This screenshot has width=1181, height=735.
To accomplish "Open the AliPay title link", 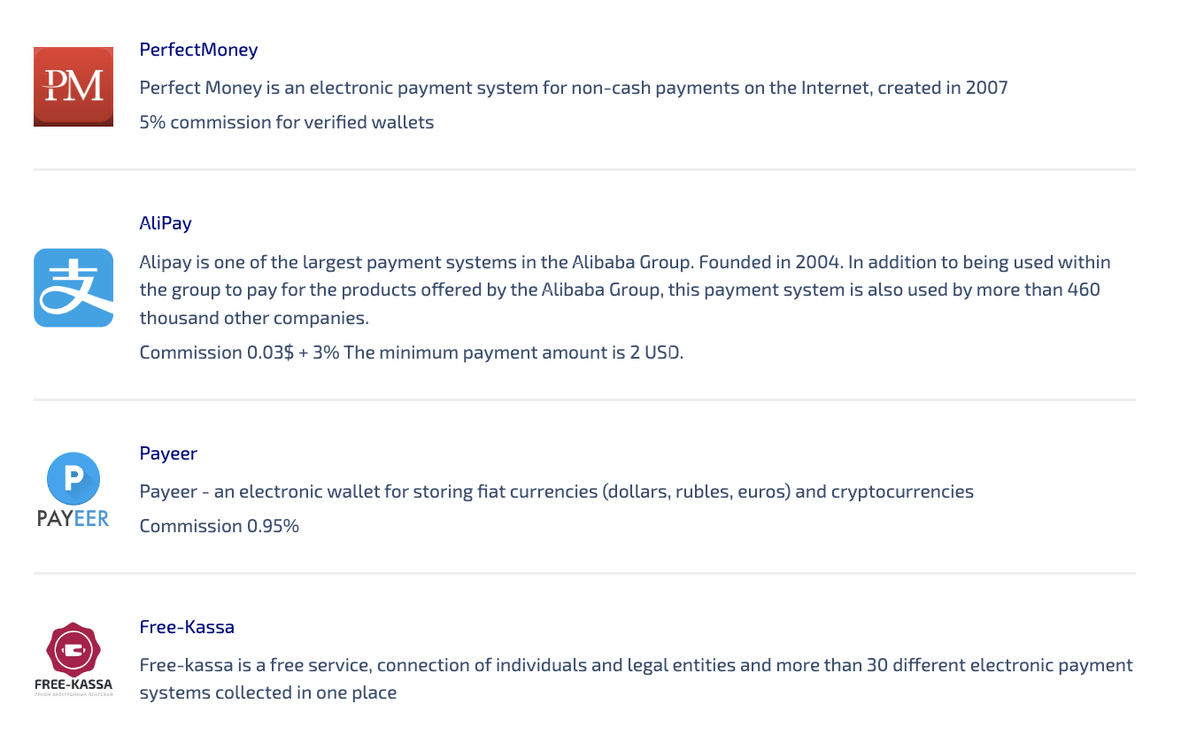I will (x=166, y=223).
